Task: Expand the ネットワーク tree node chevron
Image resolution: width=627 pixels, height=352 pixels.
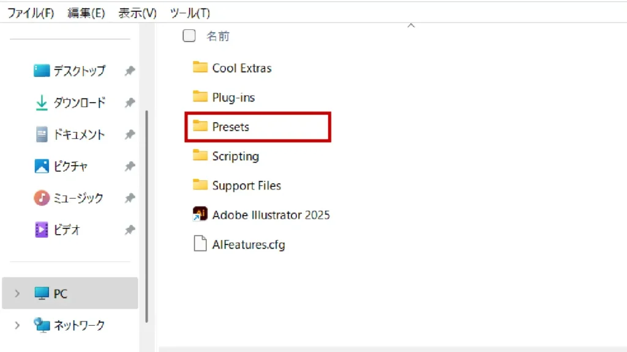Action: coord(17,325)
